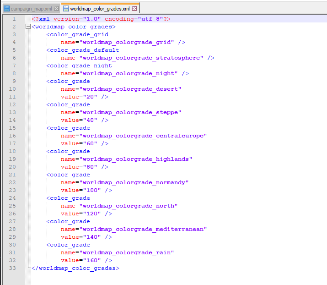327x285 pixels.
Task: Select the worldmap_color_grades.xml tab
Action: [100, 9]
